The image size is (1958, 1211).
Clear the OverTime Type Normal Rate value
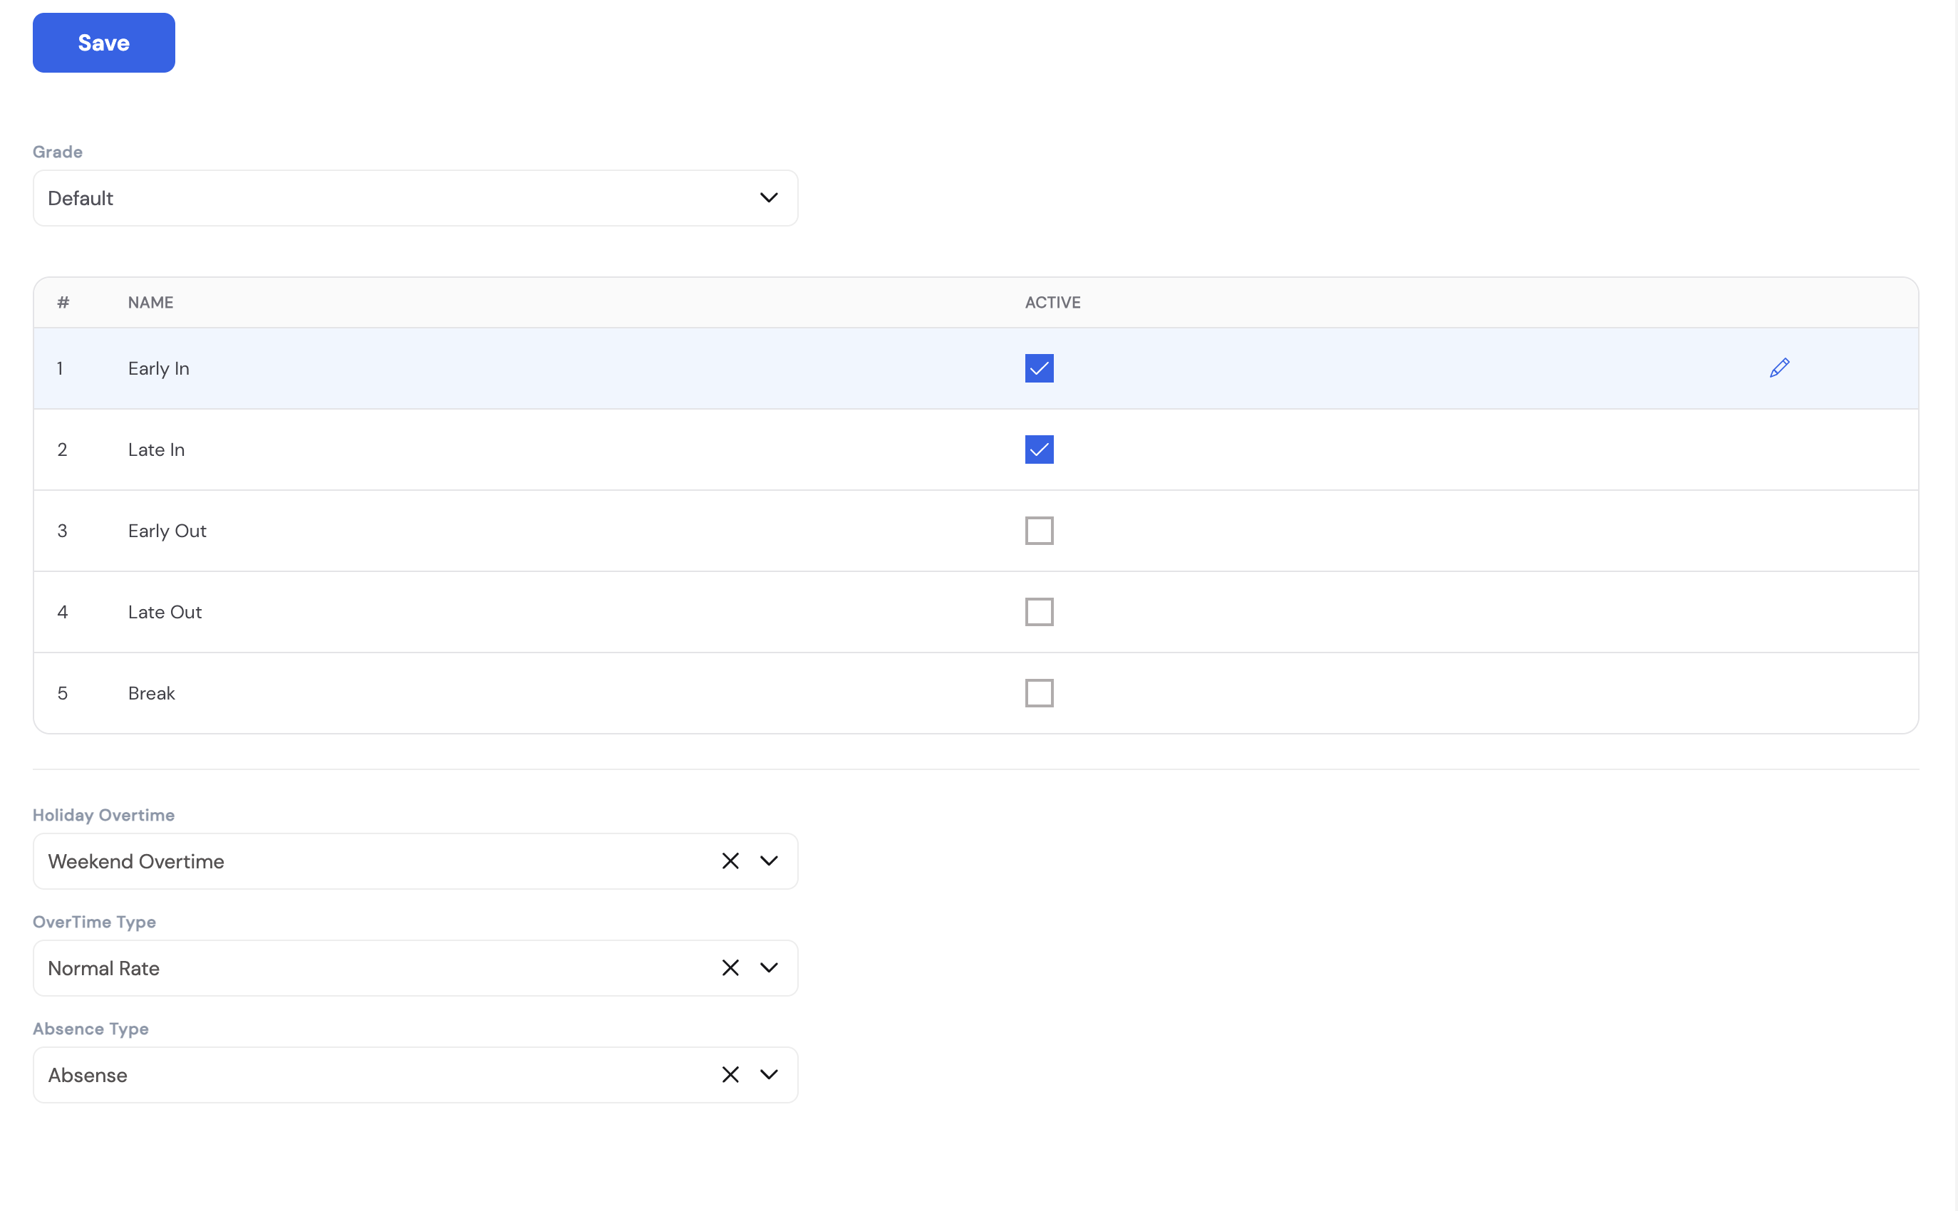click(x=730, y=967)
